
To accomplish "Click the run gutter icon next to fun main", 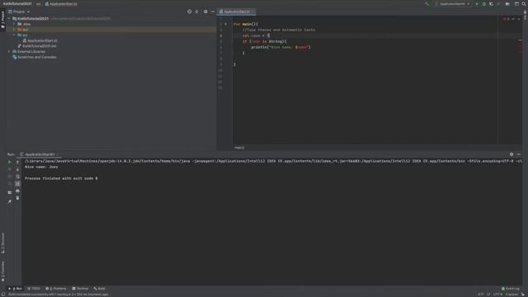I will pos(225,24).
